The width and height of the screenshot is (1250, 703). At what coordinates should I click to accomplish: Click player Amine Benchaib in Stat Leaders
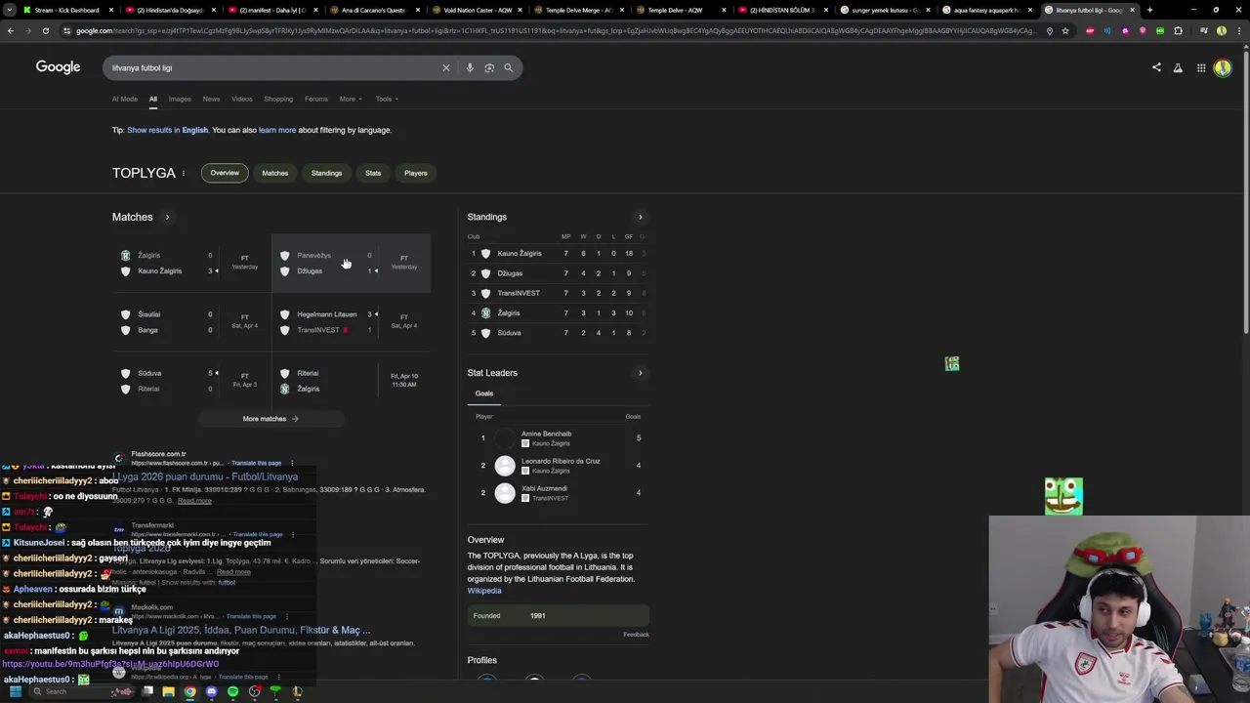558,438
